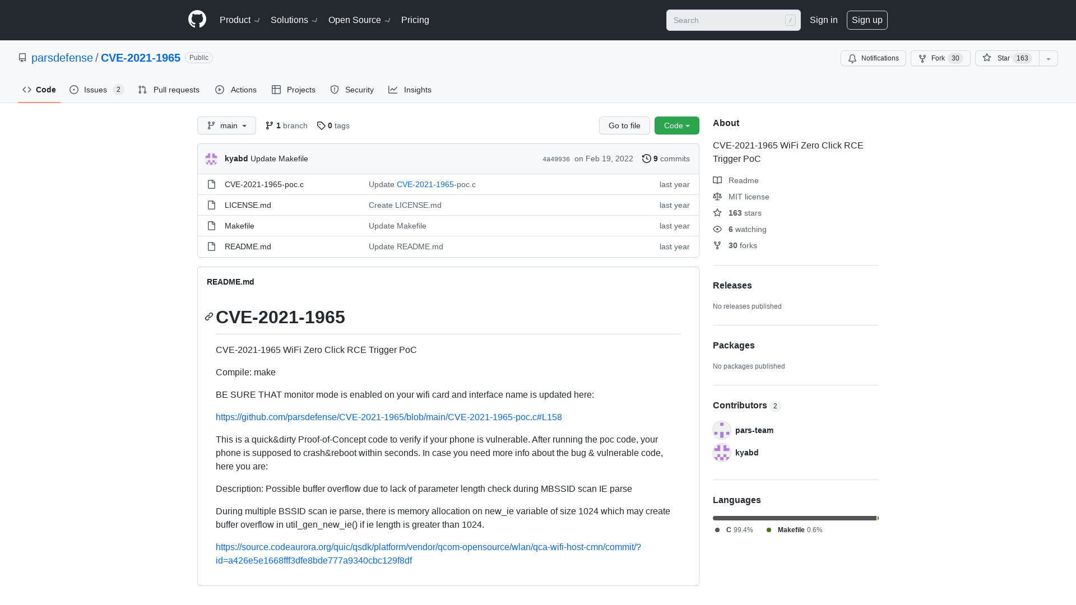1076x605 pixels.
Task: Fork the repository with the Fork button
Action: (940, 58)
